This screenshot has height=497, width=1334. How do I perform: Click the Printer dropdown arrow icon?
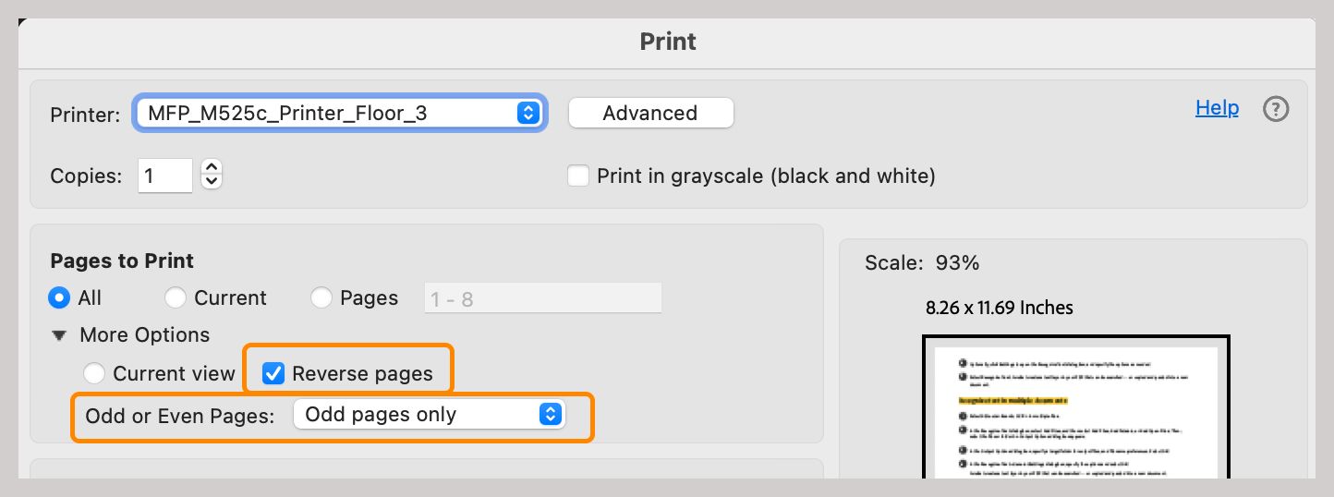tap(528, 113)
